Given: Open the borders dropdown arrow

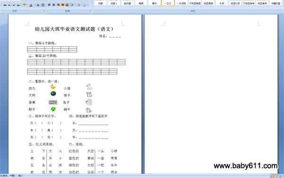Looking at the screenshot, I should point(88,5).
